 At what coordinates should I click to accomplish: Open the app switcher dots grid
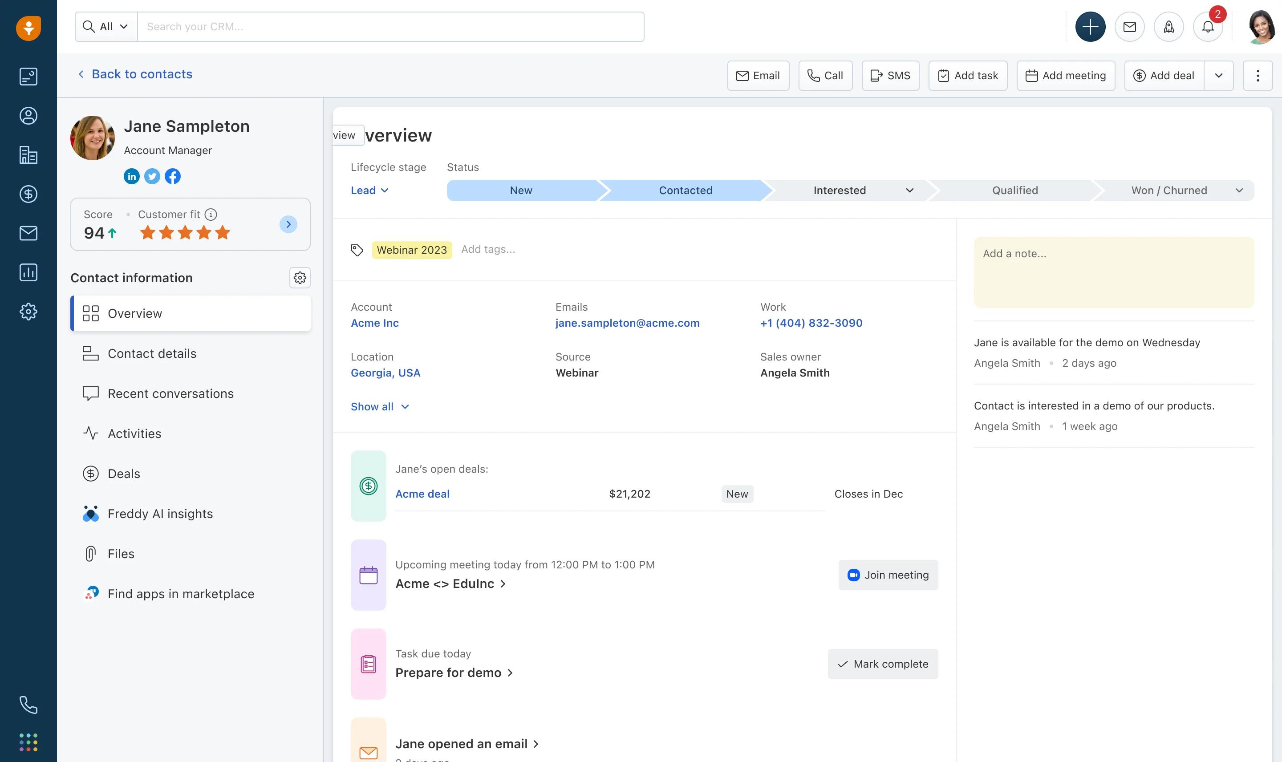(28, 742)
